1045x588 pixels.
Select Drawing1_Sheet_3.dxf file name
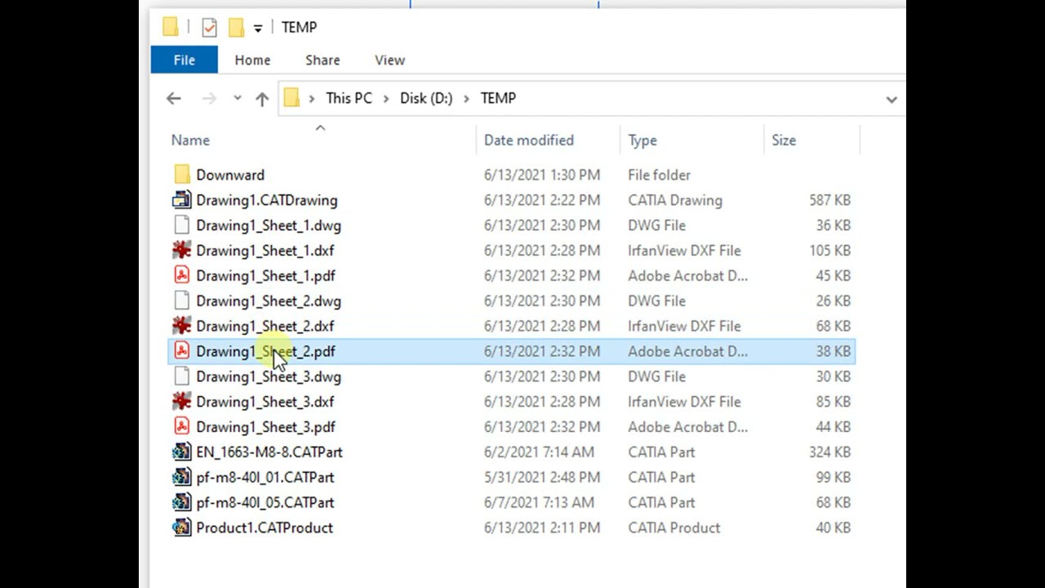point(265,402)
